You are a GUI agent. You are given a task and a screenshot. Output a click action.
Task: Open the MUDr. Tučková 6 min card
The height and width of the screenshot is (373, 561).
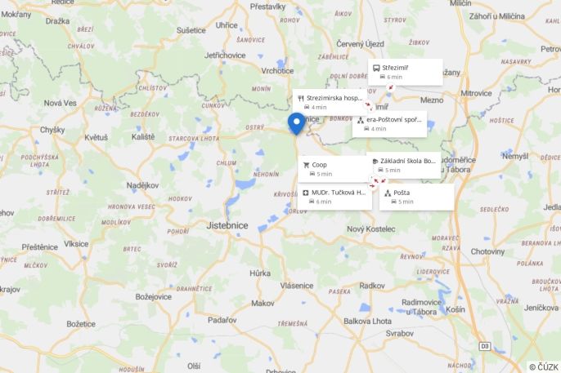[x=334, y=197]
